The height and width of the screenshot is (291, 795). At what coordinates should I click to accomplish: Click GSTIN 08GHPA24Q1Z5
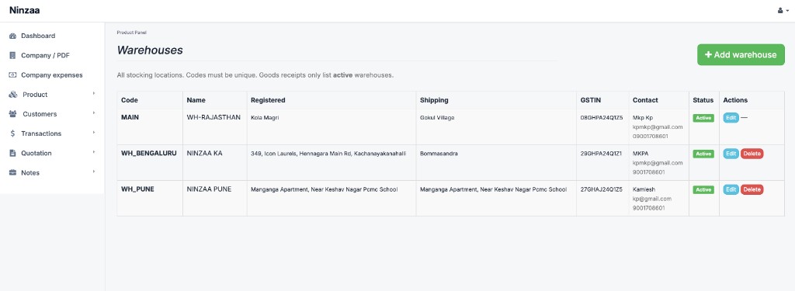[602, 118]
